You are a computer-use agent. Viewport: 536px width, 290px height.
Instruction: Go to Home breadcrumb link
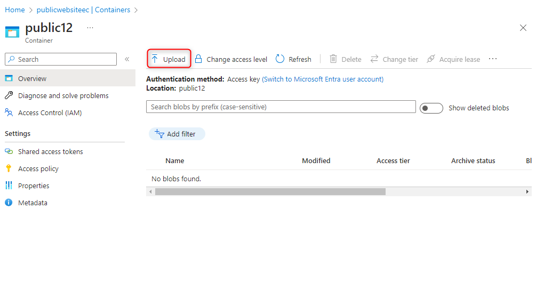15,10
